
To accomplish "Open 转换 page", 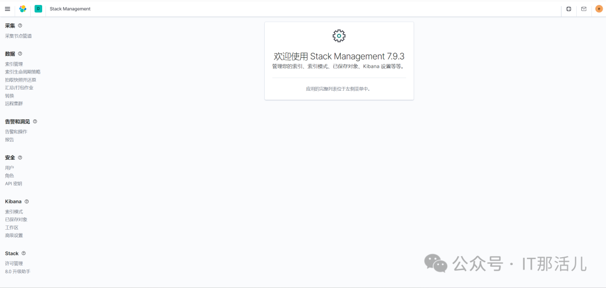I will pos(10,96).
